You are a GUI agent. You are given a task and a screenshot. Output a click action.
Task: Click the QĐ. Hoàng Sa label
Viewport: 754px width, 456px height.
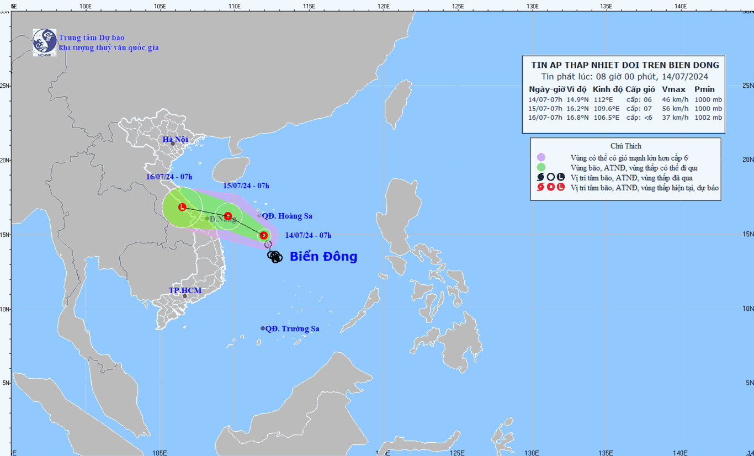287,216
